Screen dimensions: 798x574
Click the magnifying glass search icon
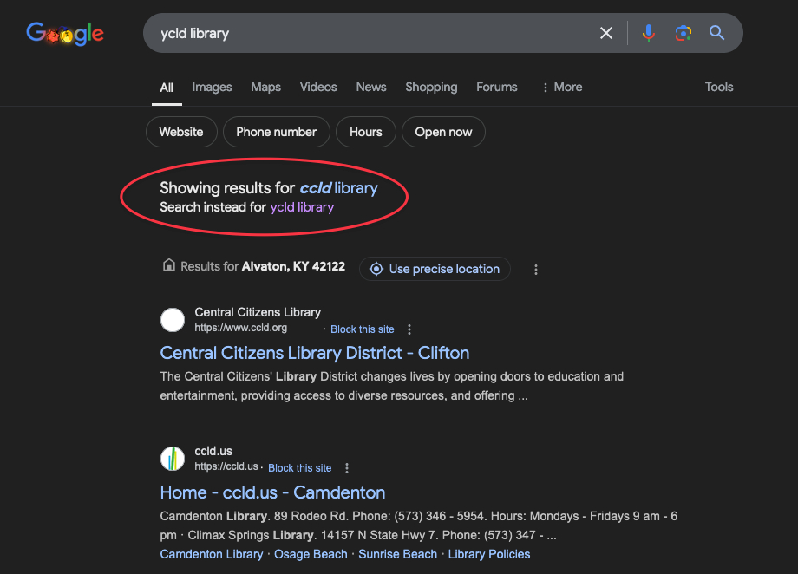[716, 33]
